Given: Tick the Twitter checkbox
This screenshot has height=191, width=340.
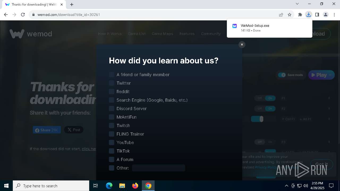Looking at the screenshot, I should pos(112,83).
